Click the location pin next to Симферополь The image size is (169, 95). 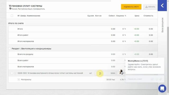[10, 9]
